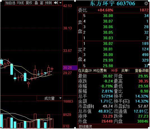The image size is (150, 129).
Task: Click 加自选 to add to watchlist
Action: pyautogui.click(x=10, y=3)
